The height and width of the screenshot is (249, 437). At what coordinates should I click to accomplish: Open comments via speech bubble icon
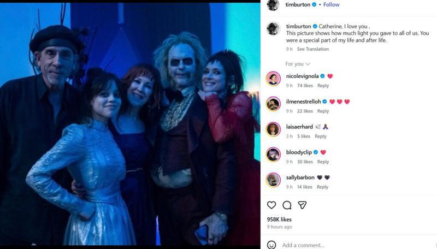[x=287, y=205]
